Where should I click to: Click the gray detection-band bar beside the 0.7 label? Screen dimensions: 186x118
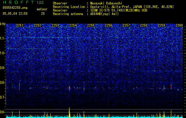(x=6, y=92)
